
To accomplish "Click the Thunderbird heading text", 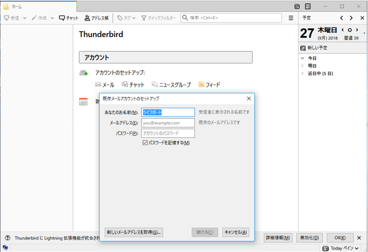I will point(101,34).
